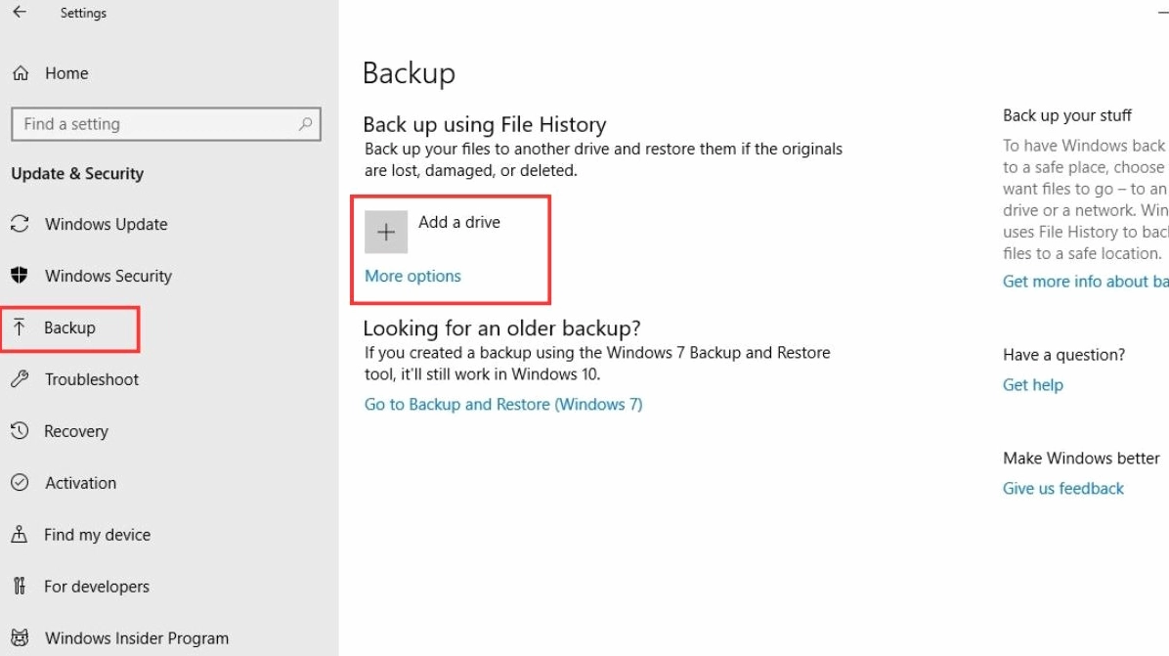This screenshot has height=656, width=1169.
Task: Click Give us feedback
Action: pyautogui.click(x=1062, y=488)
